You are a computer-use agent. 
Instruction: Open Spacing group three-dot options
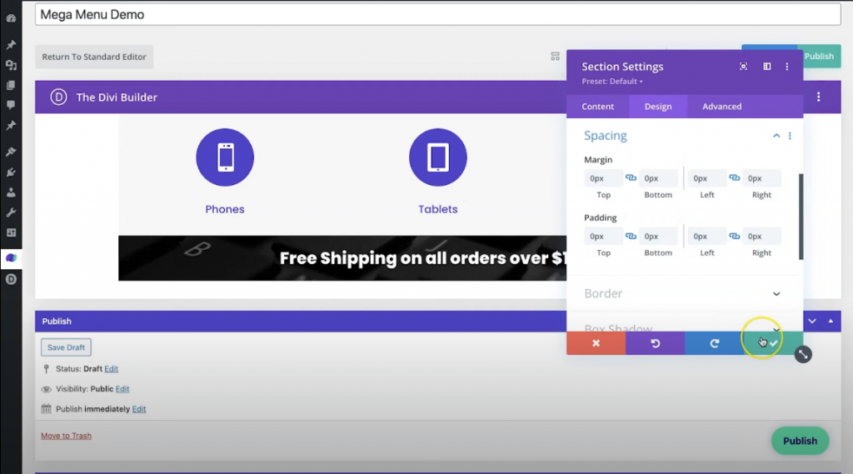click(x=790, y=136)
